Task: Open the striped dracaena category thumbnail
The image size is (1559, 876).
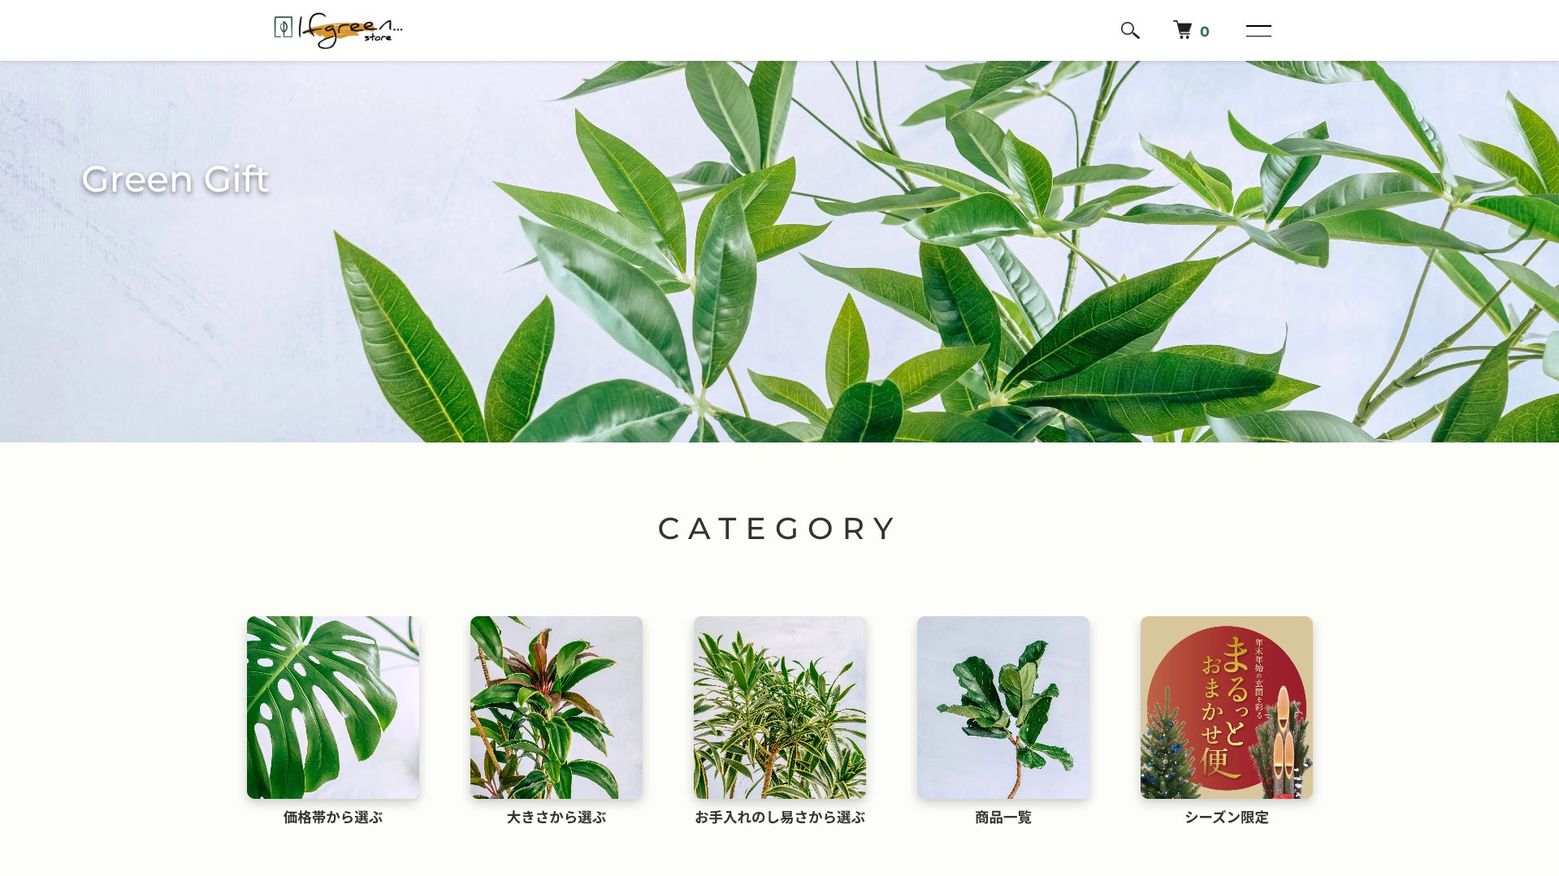Action: coord(780,707)
